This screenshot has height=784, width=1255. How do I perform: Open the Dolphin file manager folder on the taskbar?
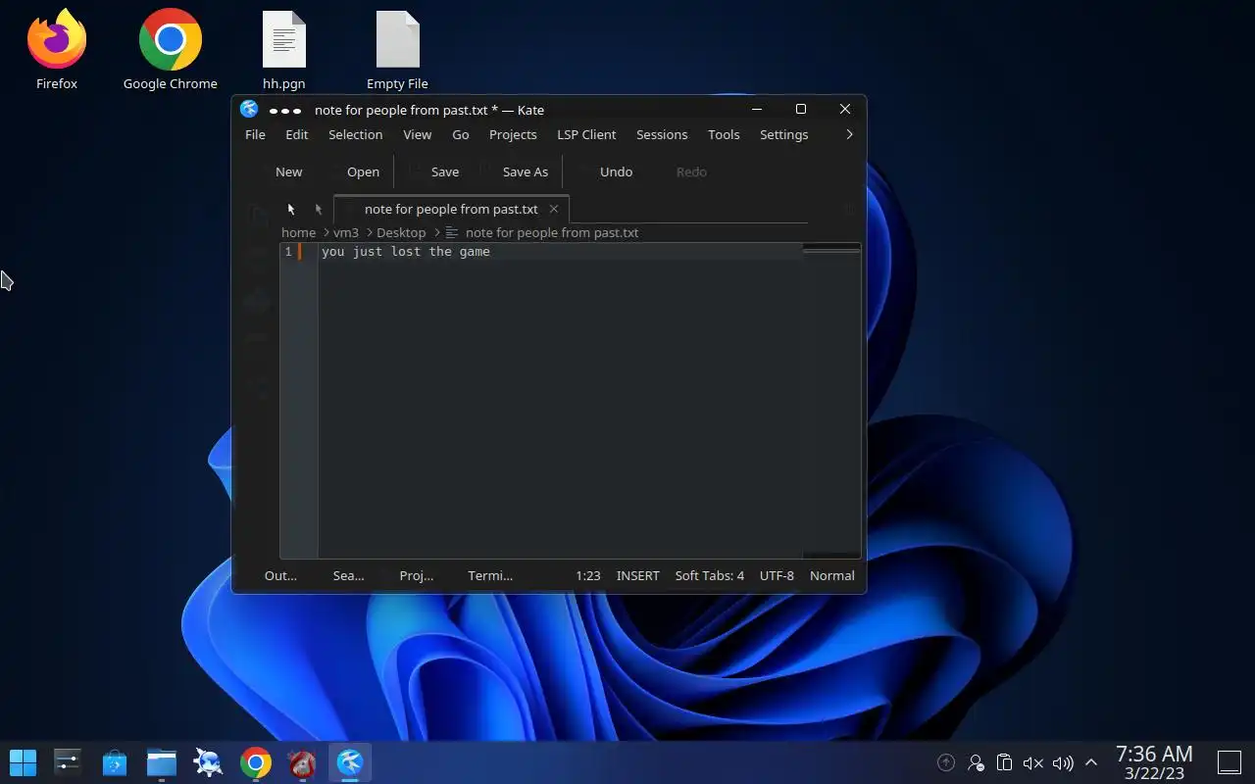pos(162,762)
